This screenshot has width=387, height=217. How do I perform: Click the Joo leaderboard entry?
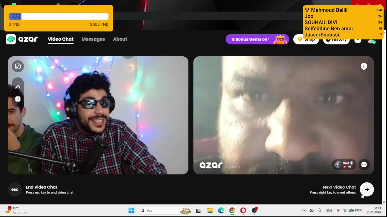pyautogui.click(x=343, y=16)
